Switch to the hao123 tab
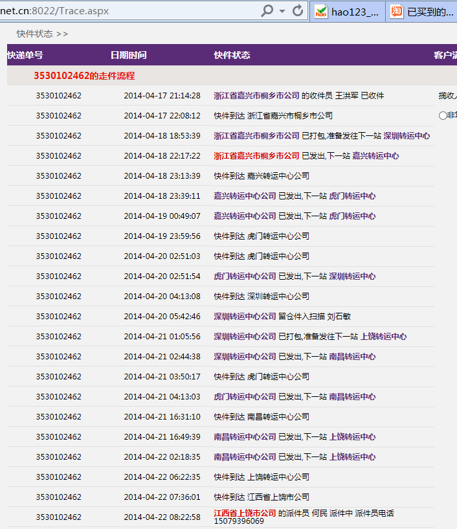457x529 pixels. 347,11
